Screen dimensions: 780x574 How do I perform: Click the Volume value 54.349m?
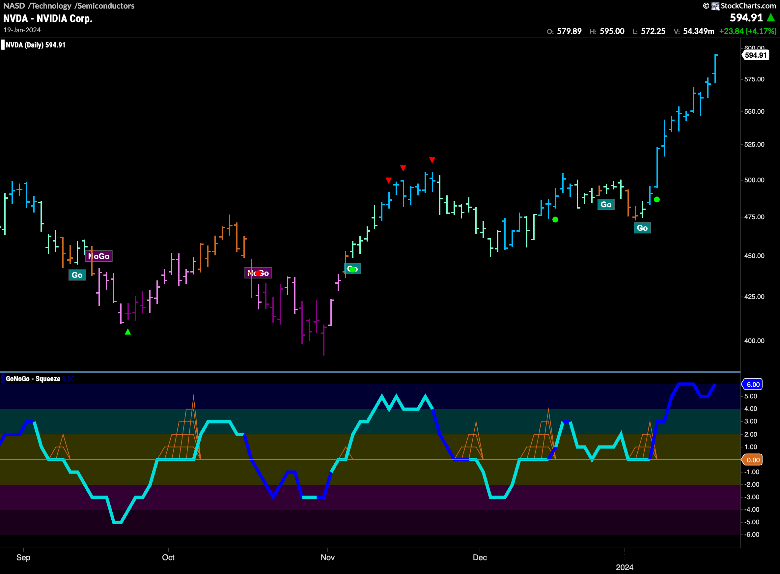click(x=699, y=31)
